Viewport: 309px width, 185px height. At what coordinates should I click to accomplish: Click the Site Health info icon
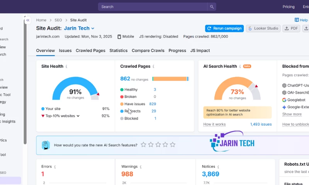tap(66, 66)
